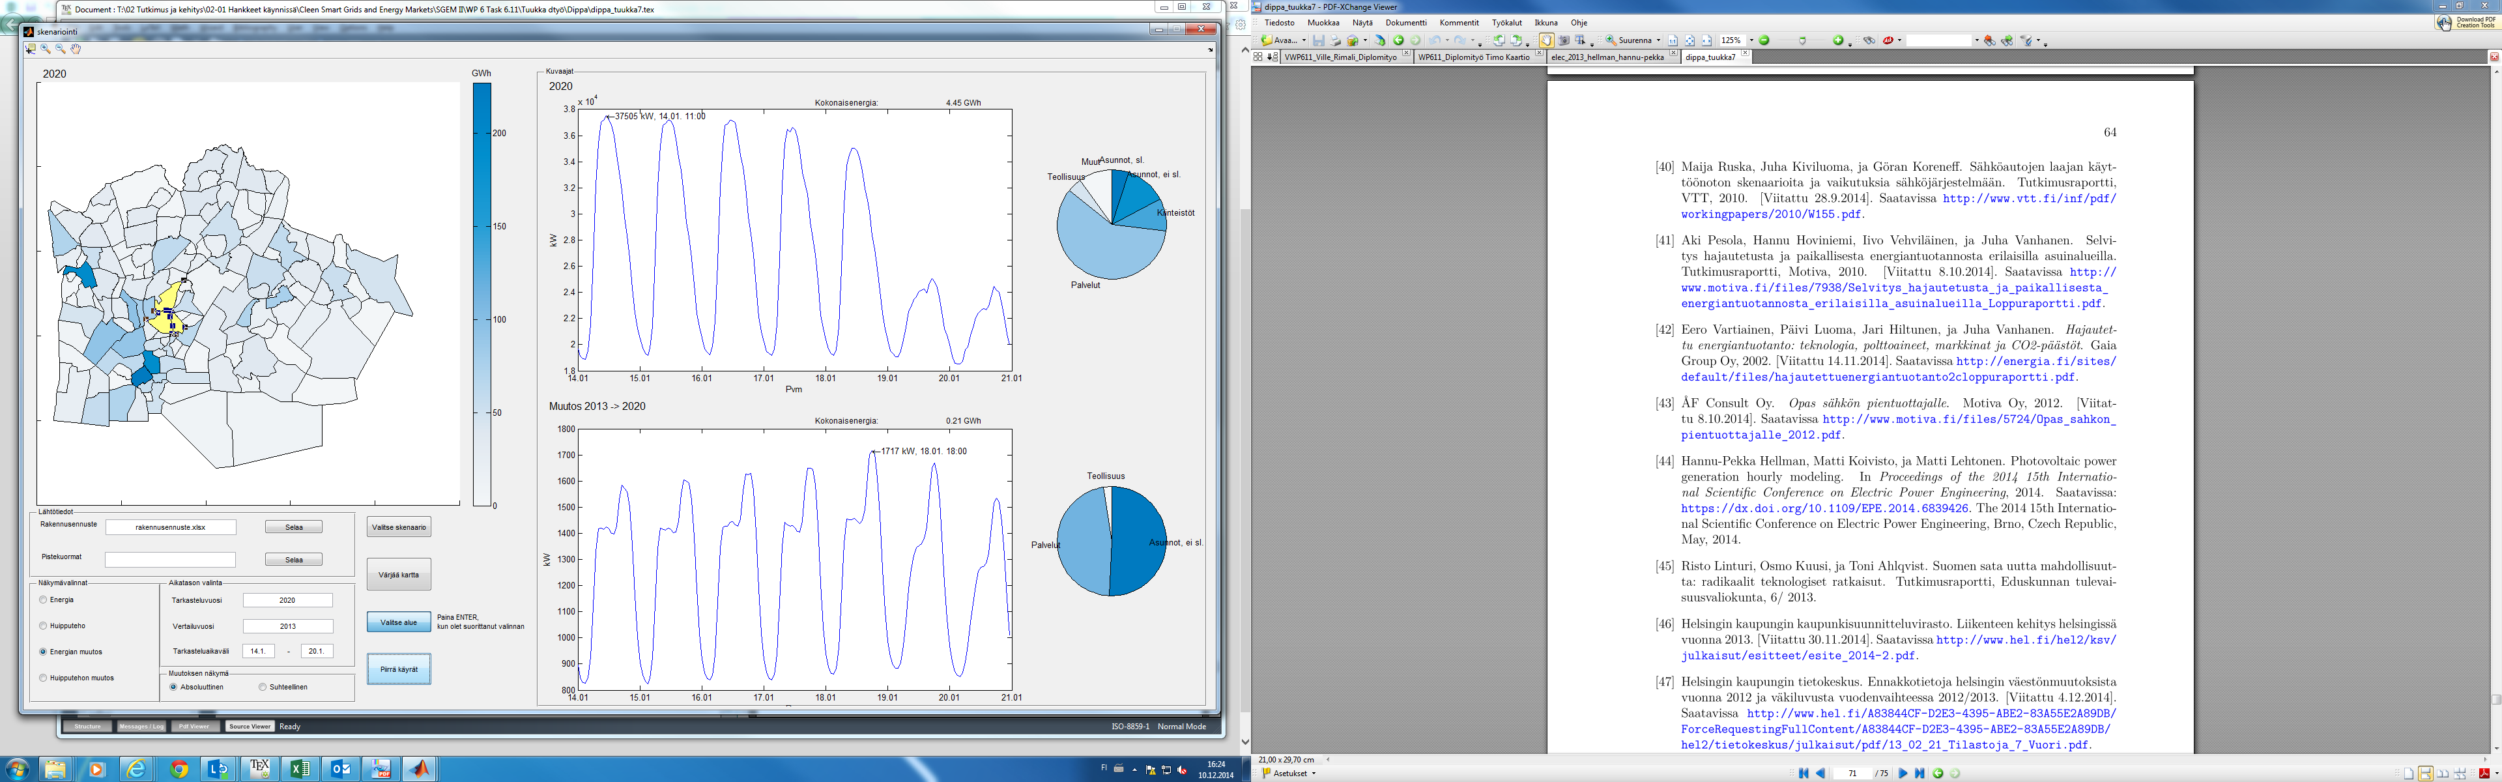Select the Hand tool in PDF-XChange toolbar
Image resolution: width=2502 pixels, height=782 pixels.
pos(1547,41)
